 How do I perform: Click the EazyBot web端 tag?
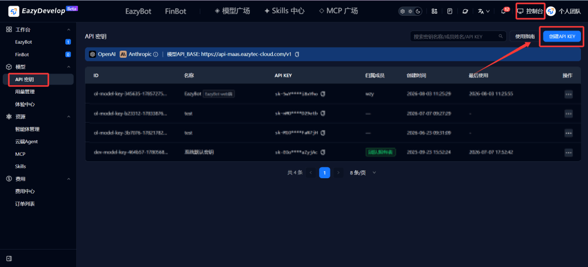tap(219, 94)
